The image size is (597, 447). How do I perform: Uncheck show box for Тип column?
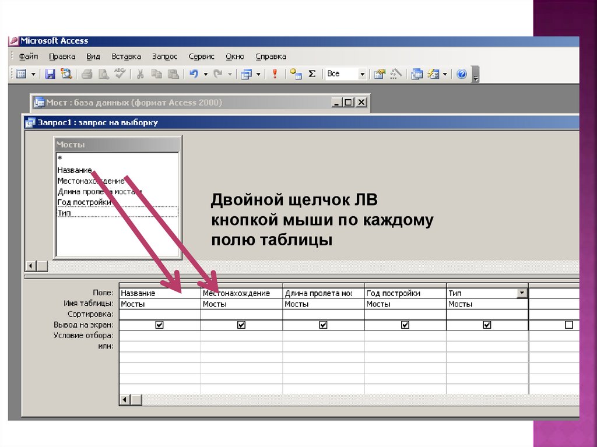pos(487,325)
